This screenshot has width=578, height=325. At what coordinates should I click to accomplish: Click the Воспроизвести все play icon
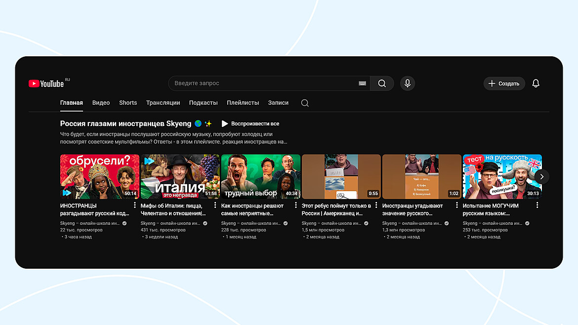pyautogui.click(x=225, y=123)
